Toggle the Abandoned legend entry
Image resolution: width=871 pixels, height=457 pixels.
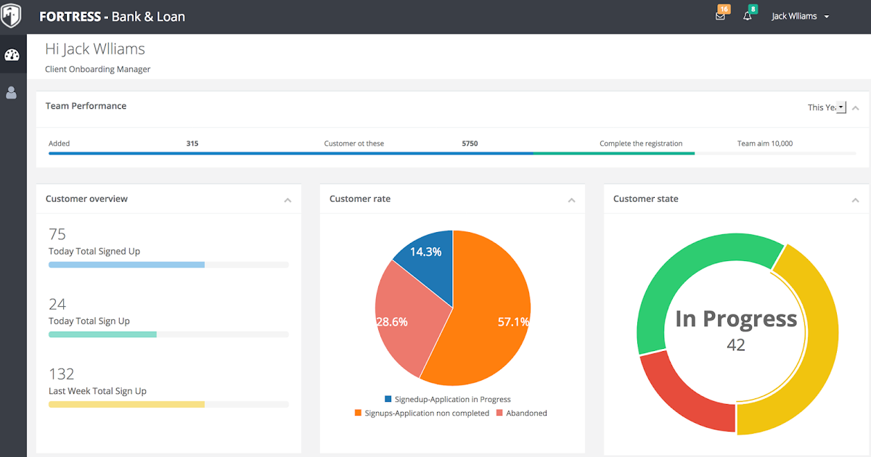point(522,413)
